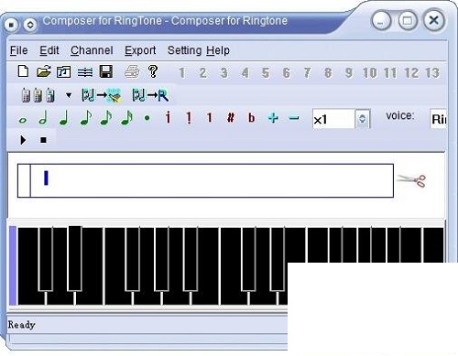Select channel number 2
The width and height of the screenshot is (458, 356).
click(x=202, y=72)
